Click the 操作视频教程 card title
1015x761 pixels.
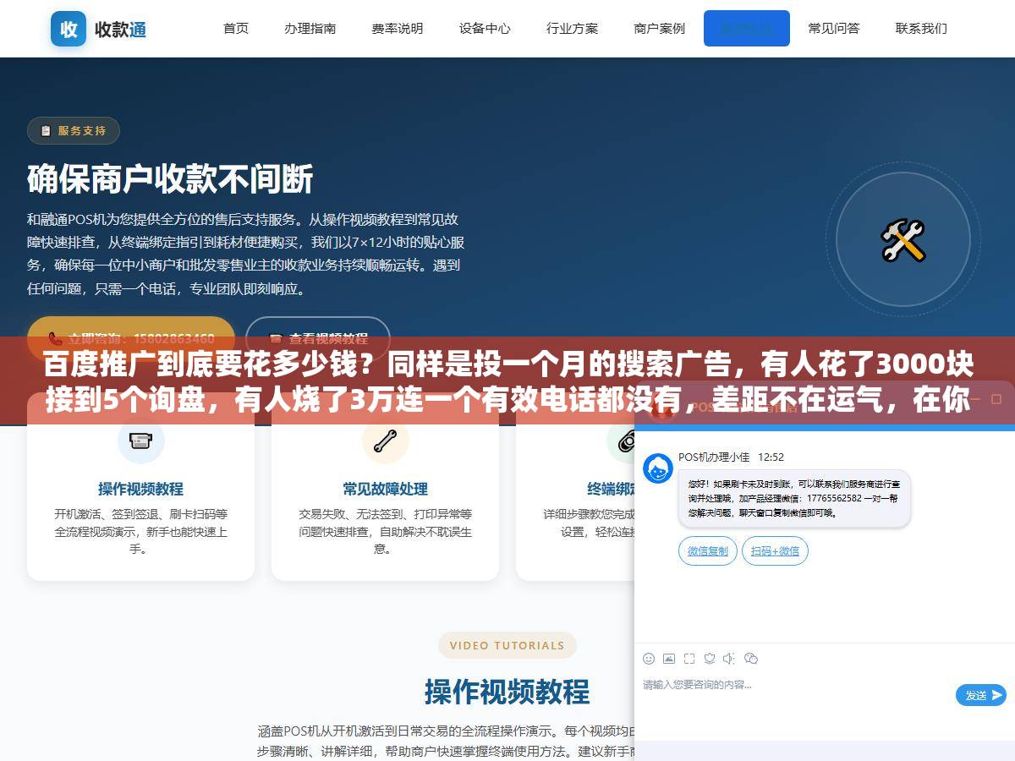140,489
